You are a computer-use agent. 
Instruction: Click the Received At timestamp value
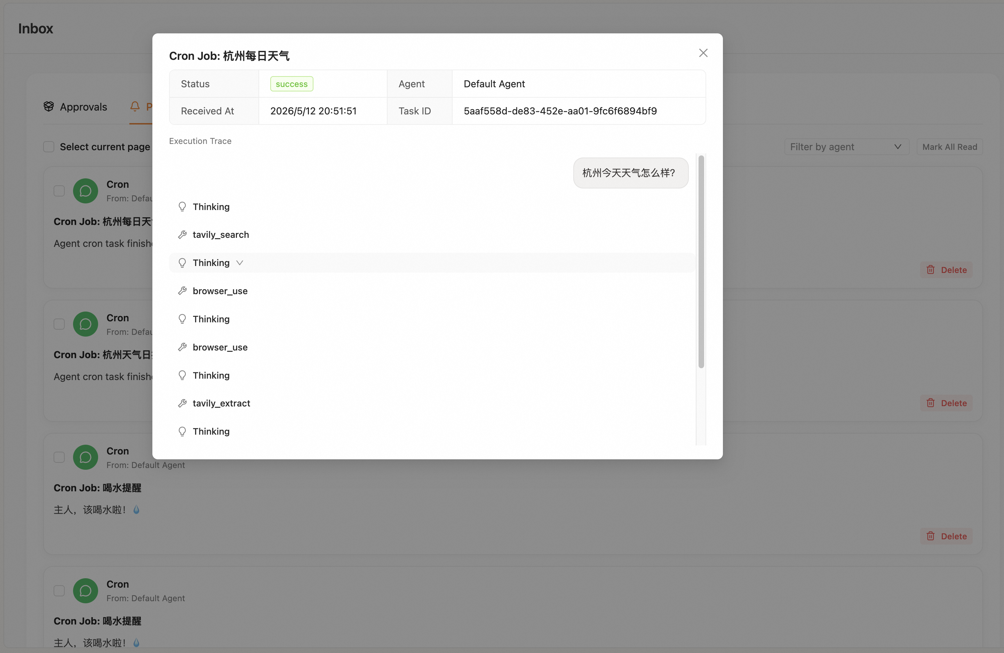(313, 111)
